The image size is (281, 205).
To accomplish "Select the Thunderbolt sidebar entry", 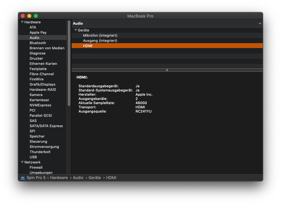I will click(x=40, y=152).
